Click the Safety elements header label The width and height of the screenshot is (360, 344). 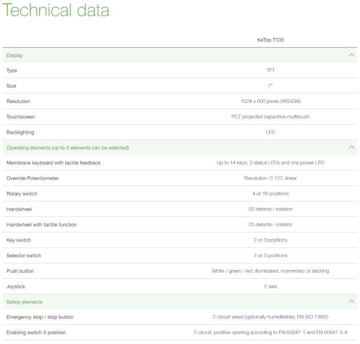point(24,302)
